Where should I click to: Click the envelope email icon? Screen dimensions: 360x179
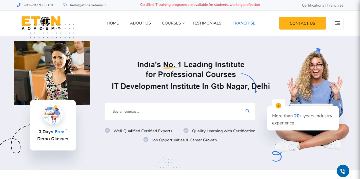pyautogui.click(x=65, y=5)
